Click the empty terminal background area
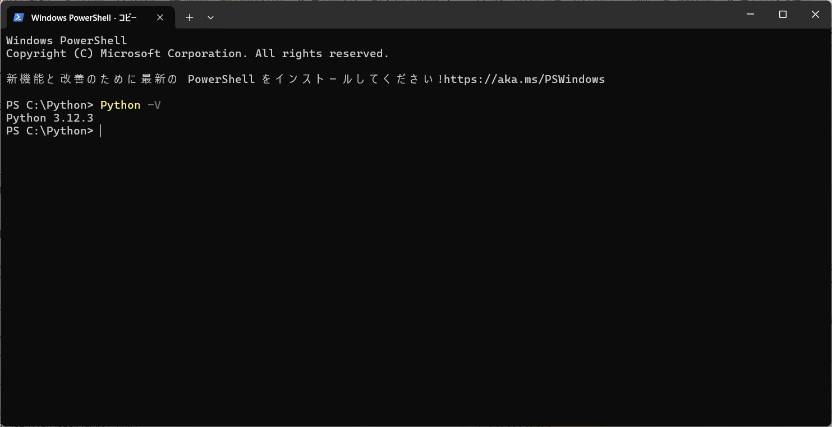 [393, 269]
